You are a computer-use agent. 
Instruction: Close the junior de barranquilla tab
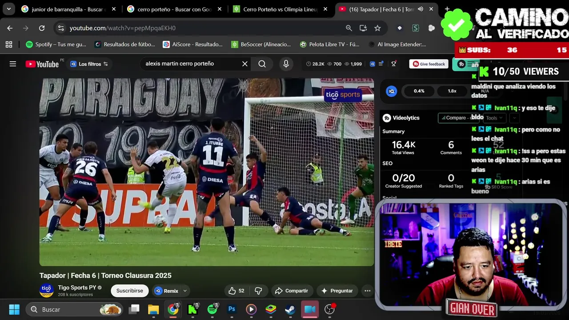click(x=114, y=9)
